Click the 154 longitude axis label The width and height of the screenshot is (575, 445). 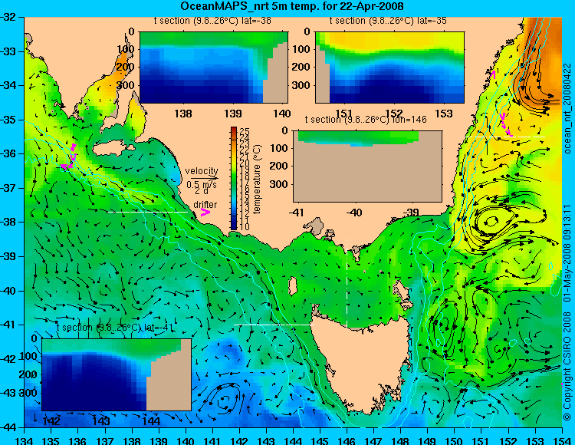coord(562,440)
